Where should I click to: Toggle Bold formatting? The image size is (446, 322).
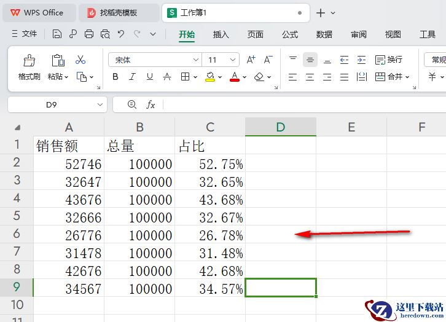(x=115, y=77)
